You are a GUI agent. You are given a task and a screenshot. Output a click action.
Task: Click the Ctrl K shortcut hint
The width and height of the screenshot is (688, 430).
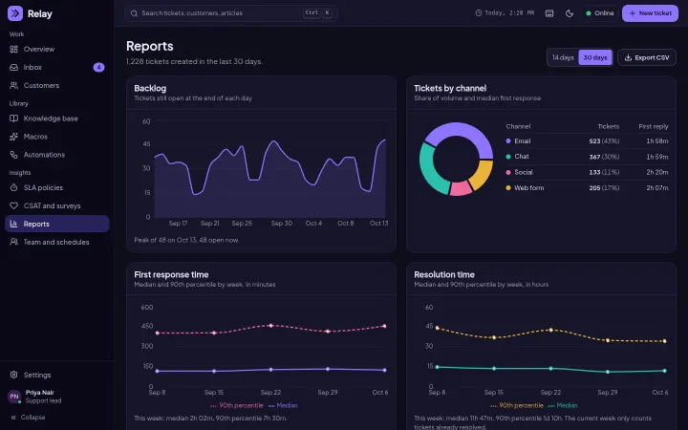[x=317, y=13]
